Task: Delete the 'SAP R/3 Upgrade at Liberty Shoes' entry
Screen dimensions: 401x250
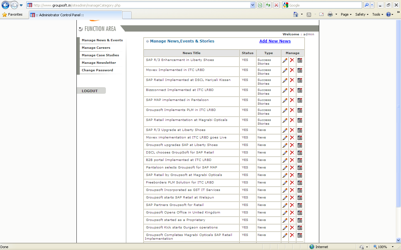Action: tap(292, 130)
